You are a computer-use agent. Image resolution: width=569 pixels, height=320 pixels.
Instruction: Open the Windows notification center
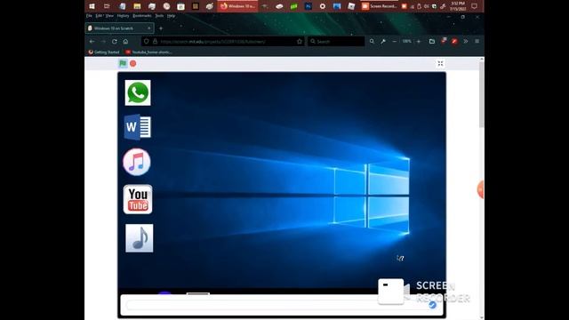point(474,6)
